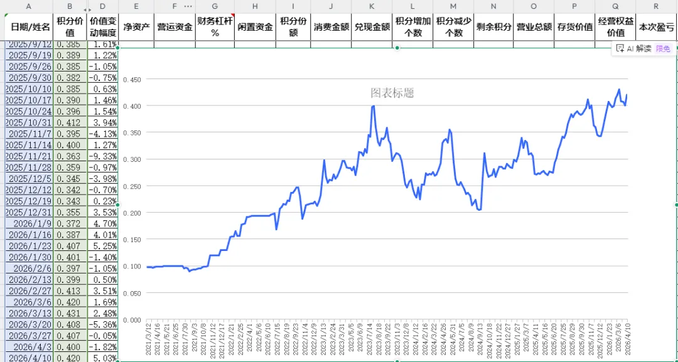678x362 pixels.
Task: Click the 营业总额 header cell
Action: [x=534, y=27]
